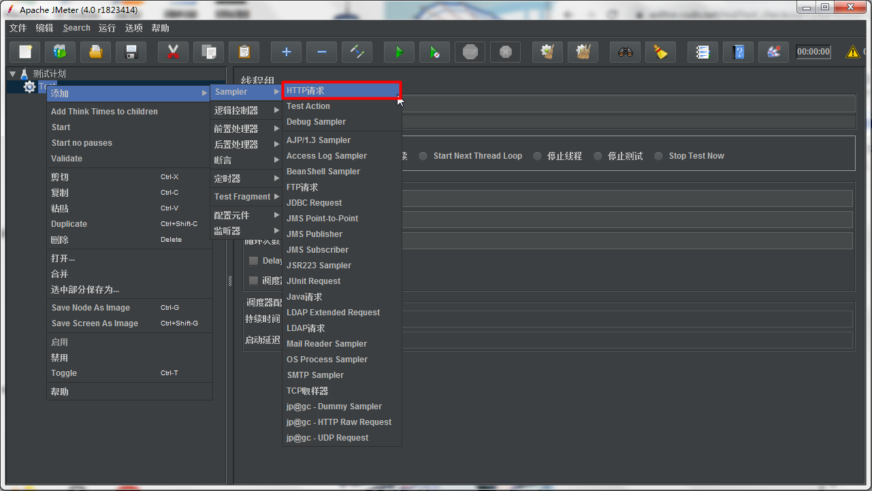Click the New test plan toolbar icon
The height and width of the screenshot is (491, 872).
click(x=25, y=52)
